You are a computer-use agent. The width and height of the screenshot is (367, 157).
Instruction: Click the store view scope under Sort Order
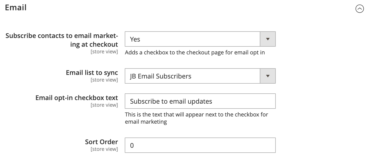coord(104,149)
